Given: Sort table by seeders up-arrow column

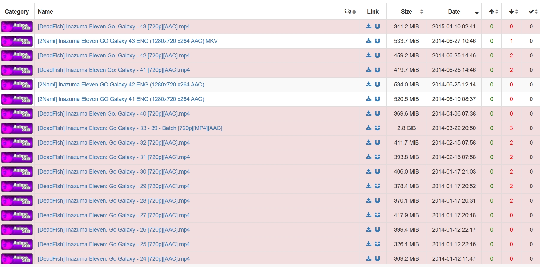Looking at the screenshot, I should 492,12.
